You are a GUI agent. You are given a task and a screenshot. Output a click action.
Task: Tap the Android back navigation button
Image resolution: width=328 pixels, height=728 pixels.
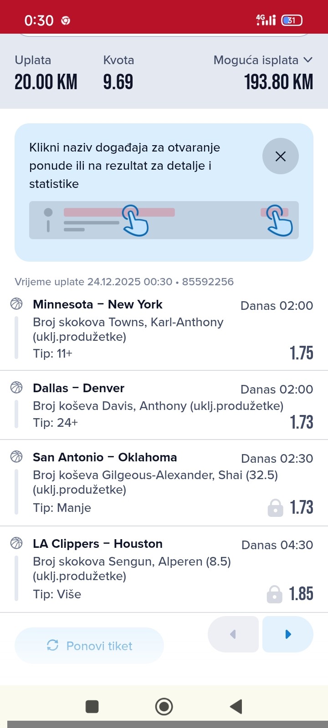pyautogui.click(x=236, y=706)
